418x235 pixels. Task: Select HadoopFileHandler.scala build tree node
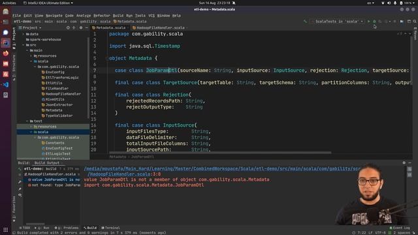pyautogui.click(x=52, y=174)
